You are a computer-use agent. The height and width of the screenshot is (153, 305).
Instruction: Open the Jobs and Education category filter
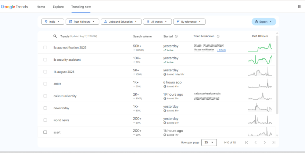[121, 22]
